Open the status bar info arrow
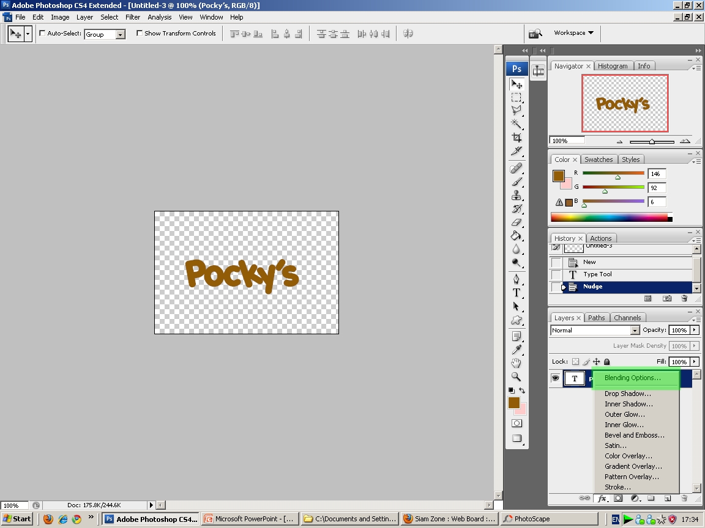The width and height of the screenshot is (705, 528). pyautogui.click(x=151, y=505)
